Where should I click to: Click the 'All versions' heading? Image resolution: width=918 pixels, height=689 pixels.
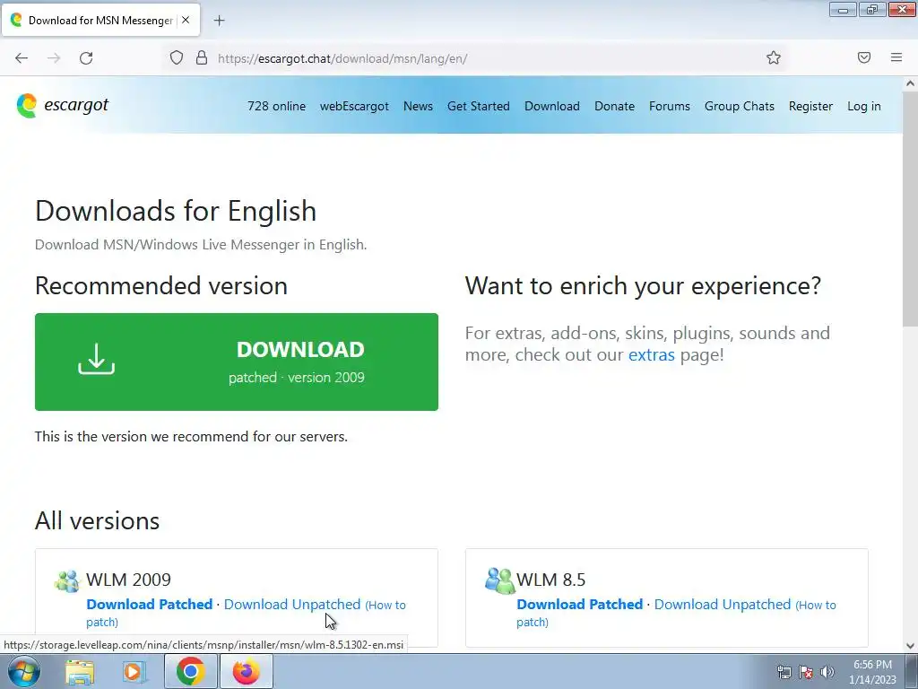(97, 521)
